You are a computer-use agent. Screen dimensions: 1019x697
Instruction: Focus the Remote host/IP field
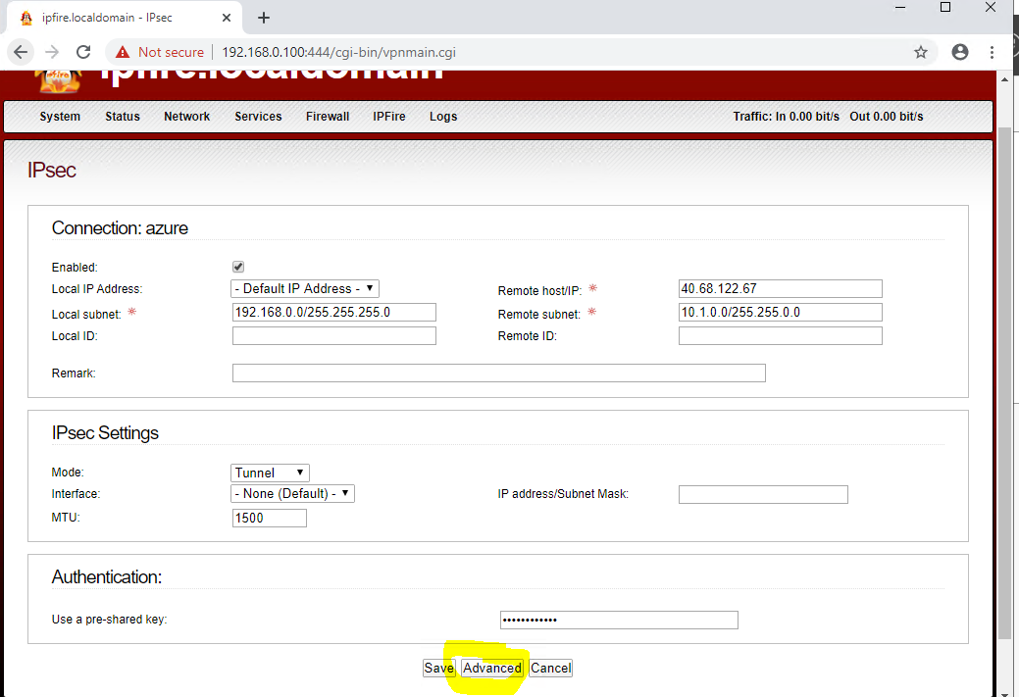(x=780, y=288)
